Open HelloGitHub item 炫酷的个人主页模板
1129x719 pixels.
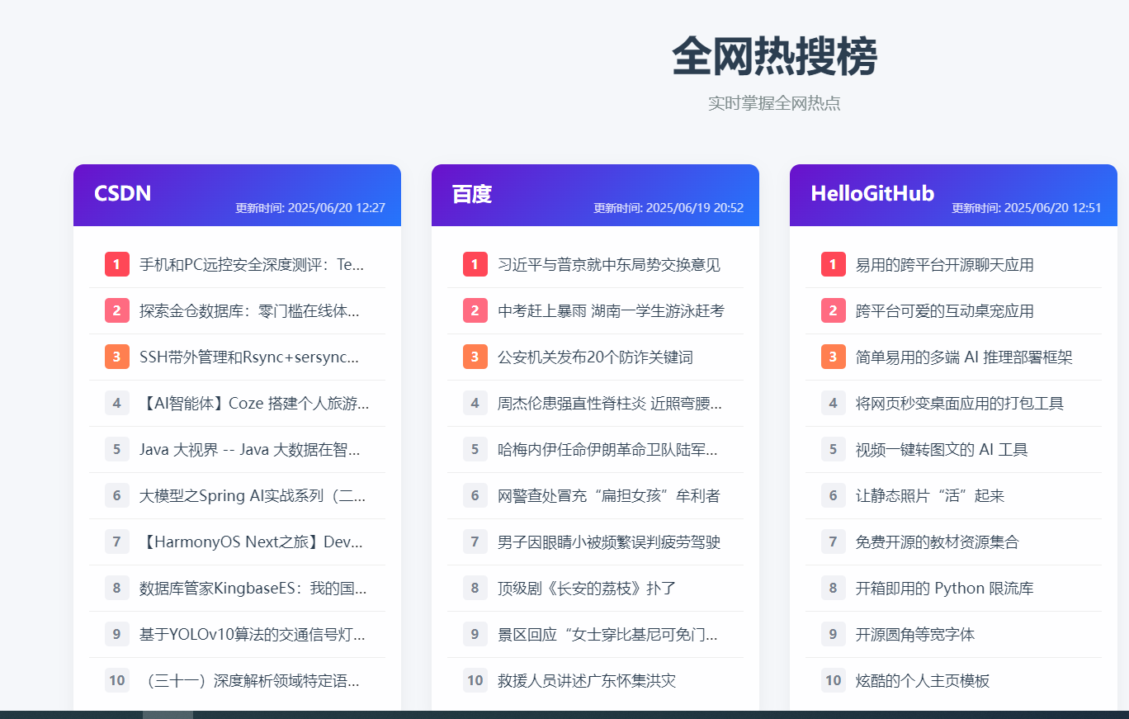(923, 680)
